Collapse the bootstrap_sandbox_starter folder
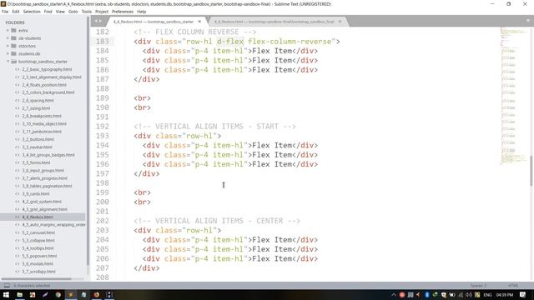The image size is (534, 300). tap(8, 62)
